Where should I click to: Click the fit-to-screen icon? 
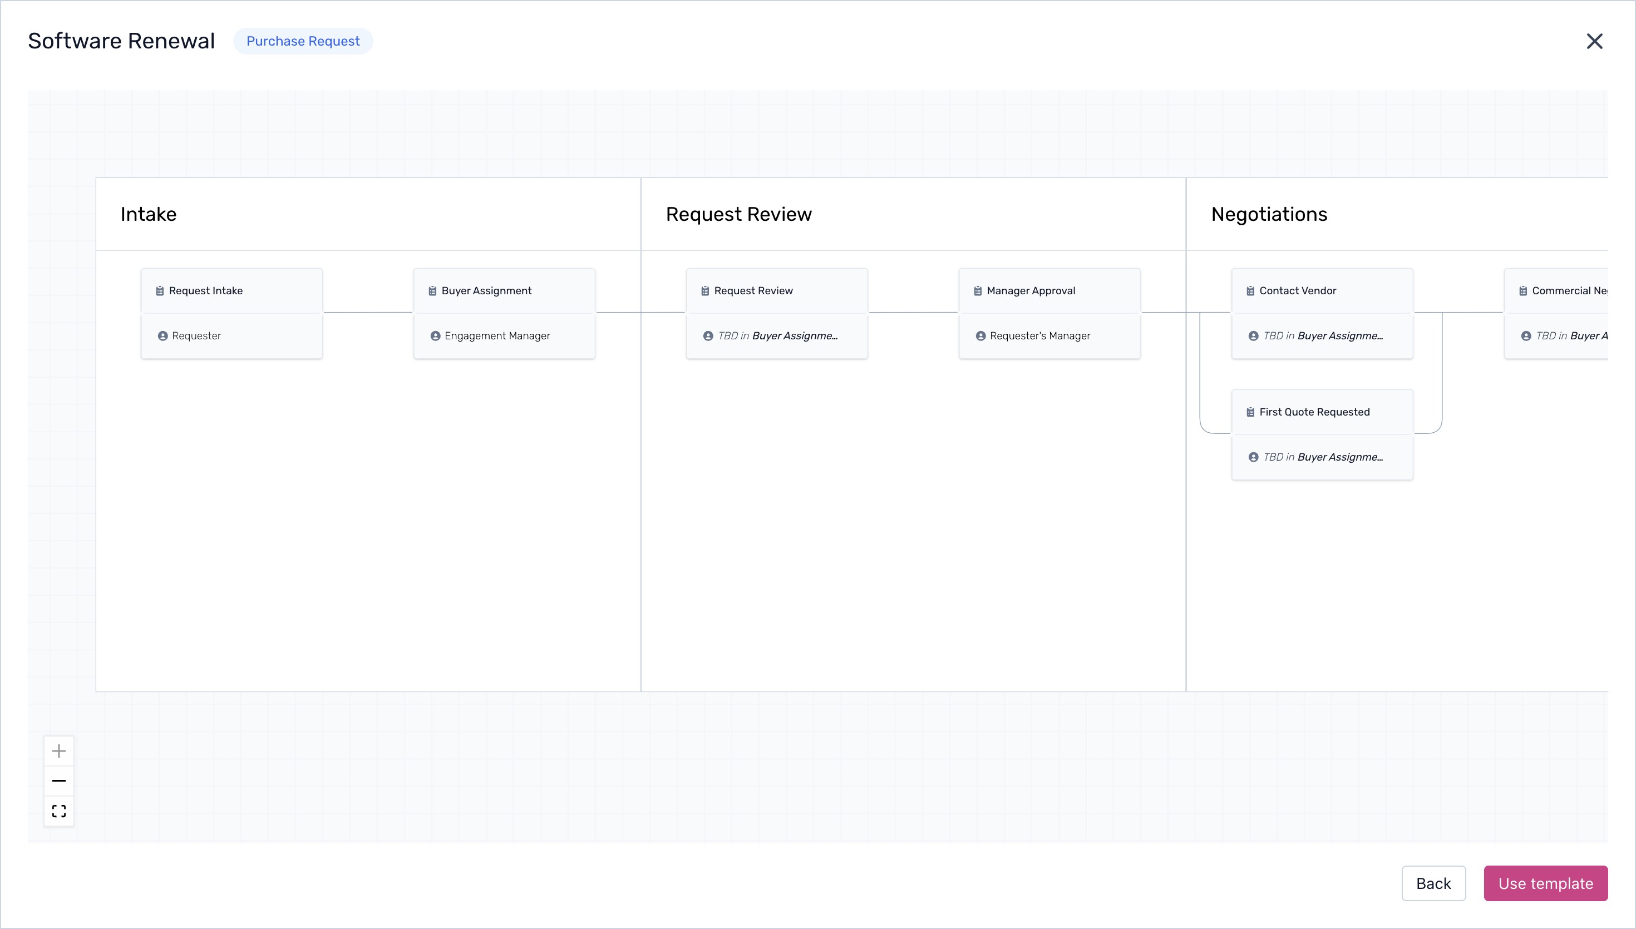click(58, 811)
